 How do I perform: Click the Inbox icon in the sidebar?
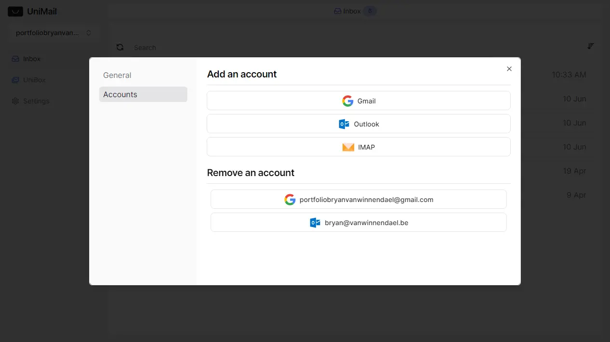coord(15,59)
